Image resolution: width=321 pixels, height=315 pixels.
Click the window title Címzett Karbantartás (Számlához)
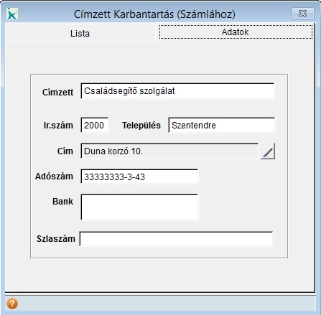point(154,14)
